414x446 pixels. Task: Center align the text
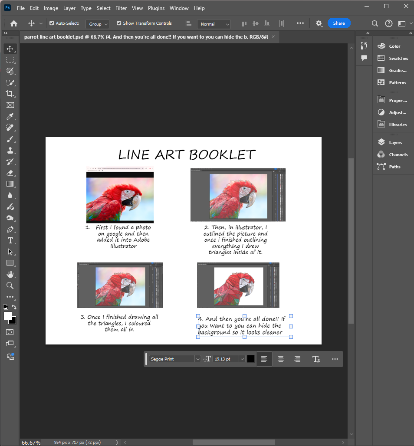pyautogui.click(x=281, y=359)
